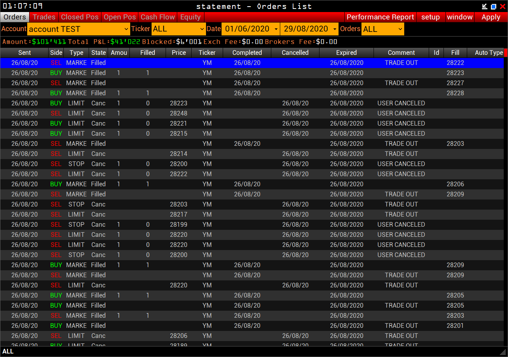Select the BUY LIMIT order priced 28223

178,103
